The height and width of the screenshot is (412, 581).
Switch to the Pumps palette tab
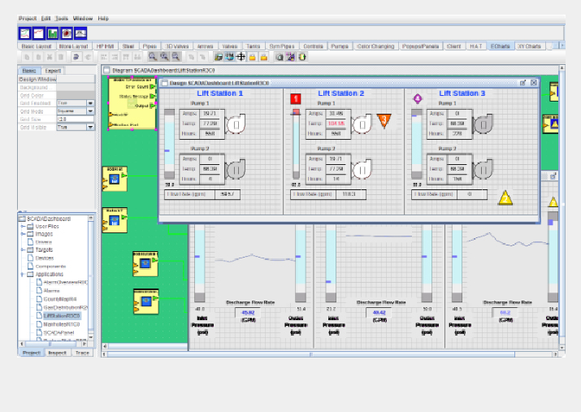pos(340,46)
